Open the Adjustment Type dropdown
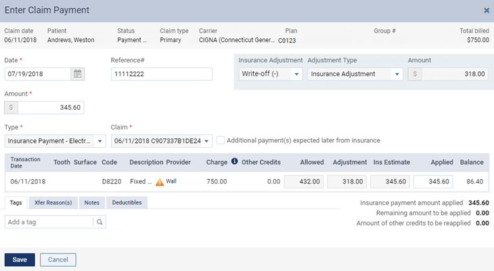Screen dimensions: 494x271 tap(355, 74)
